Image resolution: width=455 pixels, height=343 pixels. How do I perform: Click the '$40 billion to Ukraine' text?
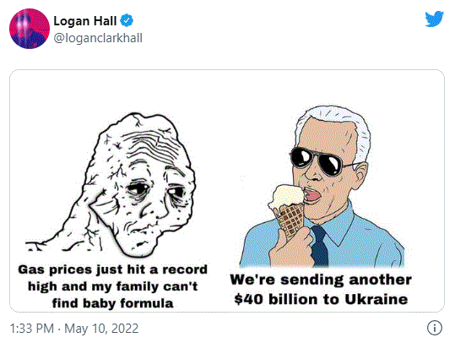(x=321, y=299)
